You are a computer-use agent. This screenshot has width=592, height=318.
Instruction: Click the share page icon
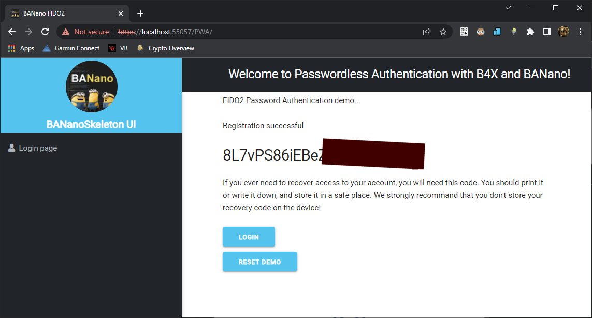coord(427,32)
